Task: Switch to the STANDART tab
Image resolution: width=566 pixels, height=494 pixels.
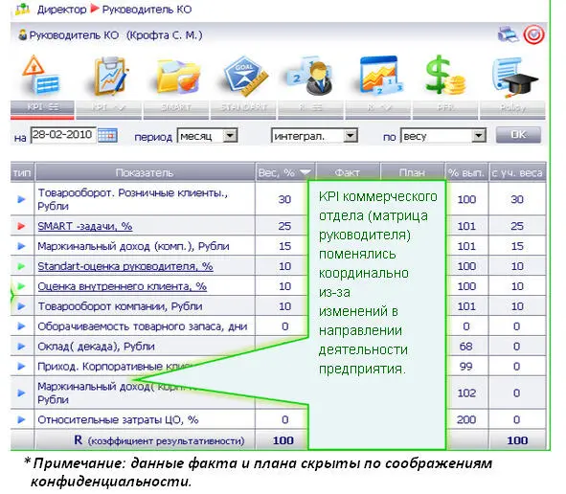Action: click(x=243, y=108)
